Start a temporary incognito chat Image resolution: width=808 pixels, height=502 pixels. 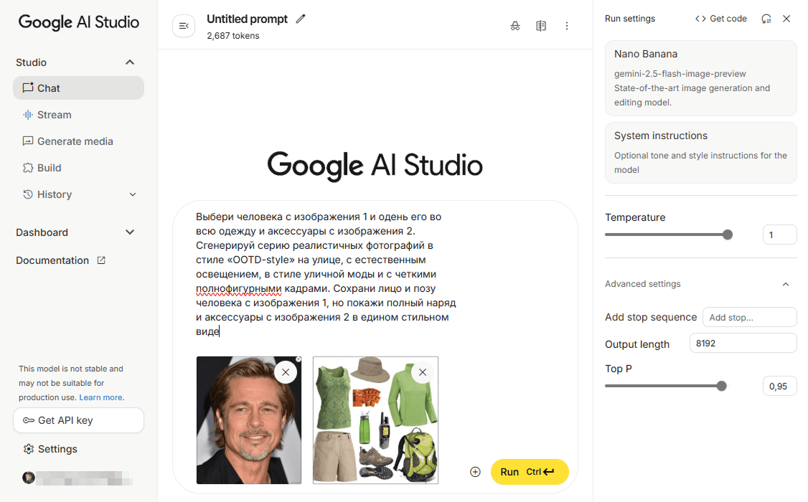[x=515, y=25]
